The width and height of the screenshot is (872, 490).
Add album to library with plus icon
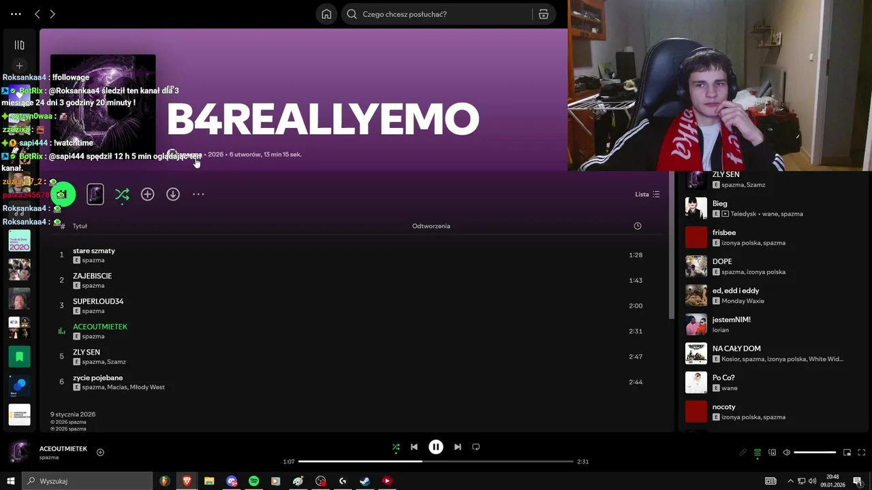coord(147,195)
